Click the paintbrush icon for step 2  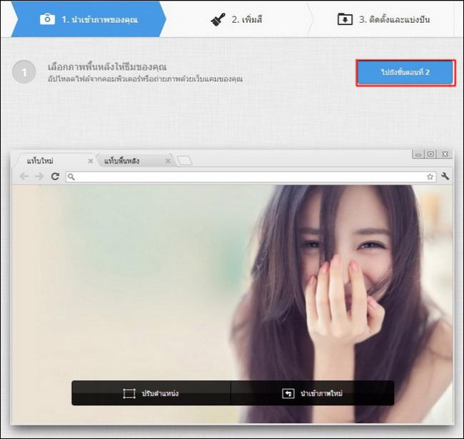coord(218,20)
